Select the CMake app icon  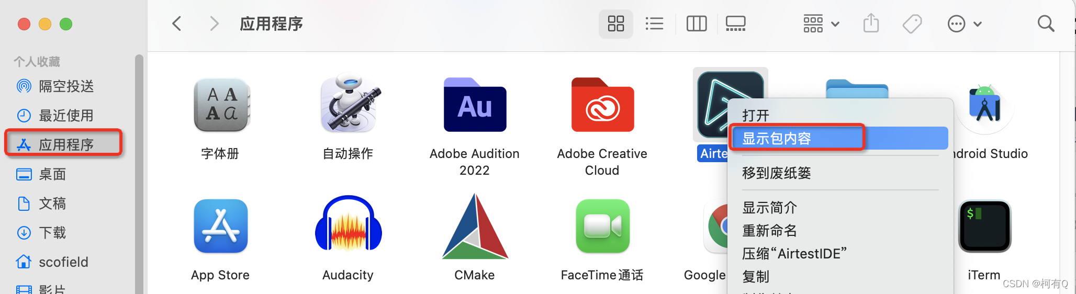click(475, 226)
